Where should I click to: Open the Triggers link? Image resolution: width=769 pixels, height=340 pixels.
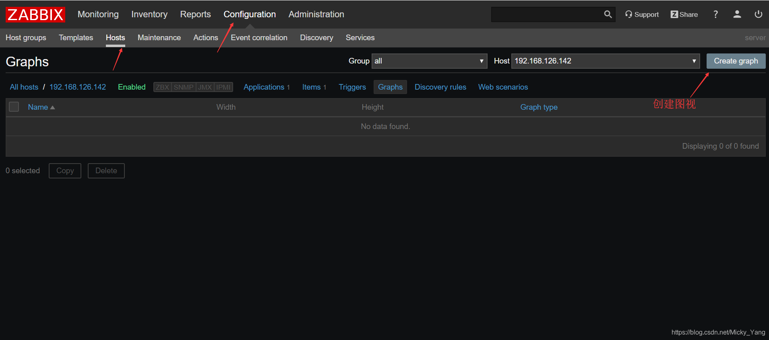352,87
